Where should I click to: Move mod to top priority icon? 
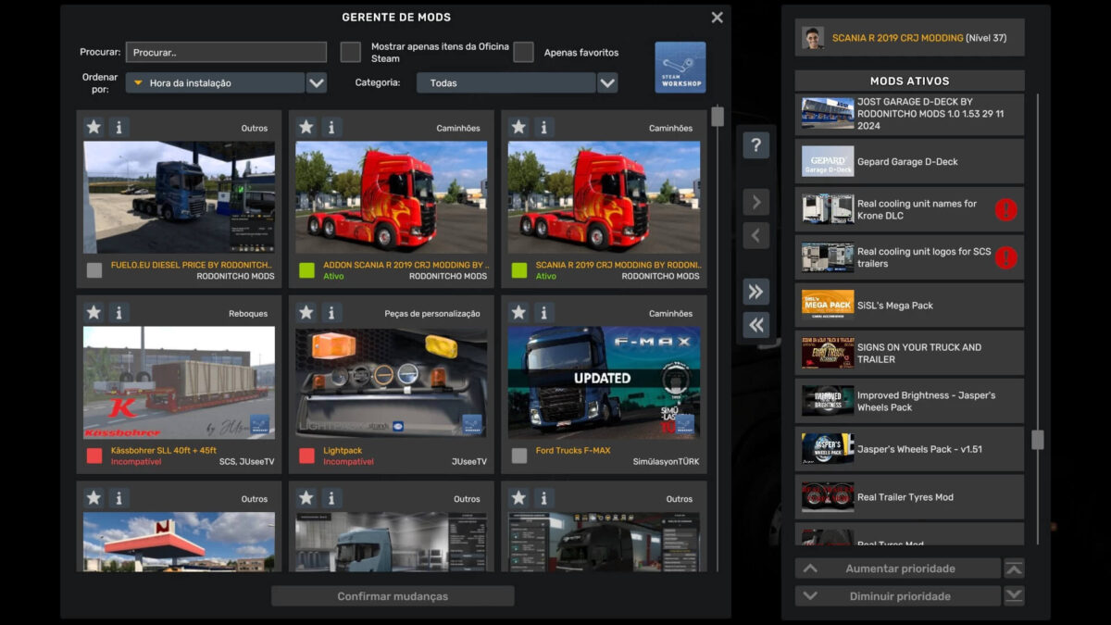[1014, 569]
